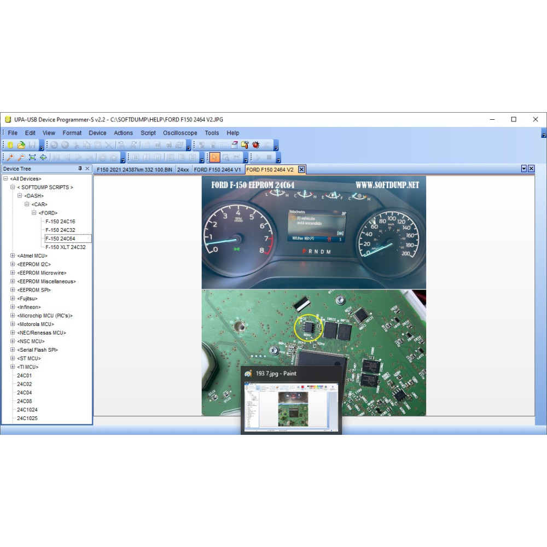Open a file with the folder icon
547x547 pixels.
point(21,145)
